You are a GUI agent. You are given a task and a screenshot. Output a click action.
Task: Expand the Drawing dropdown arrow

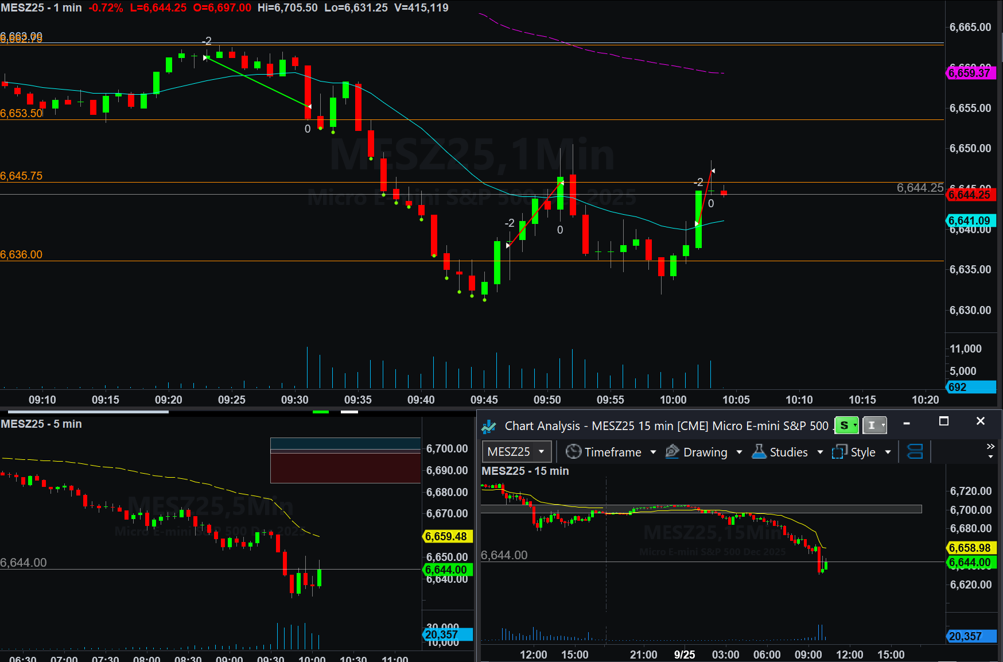point(739,452)
